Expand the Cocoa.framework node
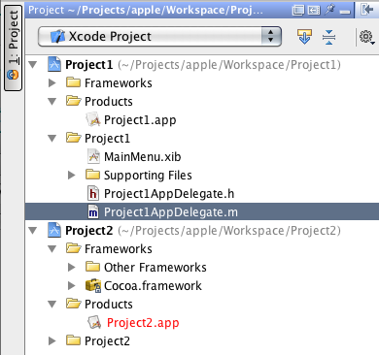Screen dimensions: 379x355 tap(72, 286)
